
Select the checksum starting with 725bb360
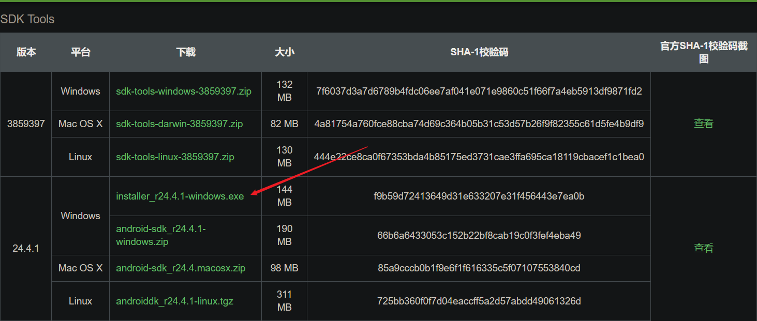coord(479,301)
